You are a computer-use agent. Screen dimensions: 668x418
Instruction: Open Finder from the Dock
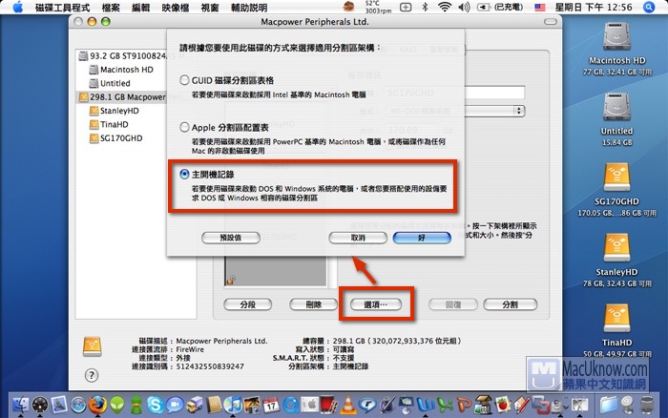pos(20,405)
